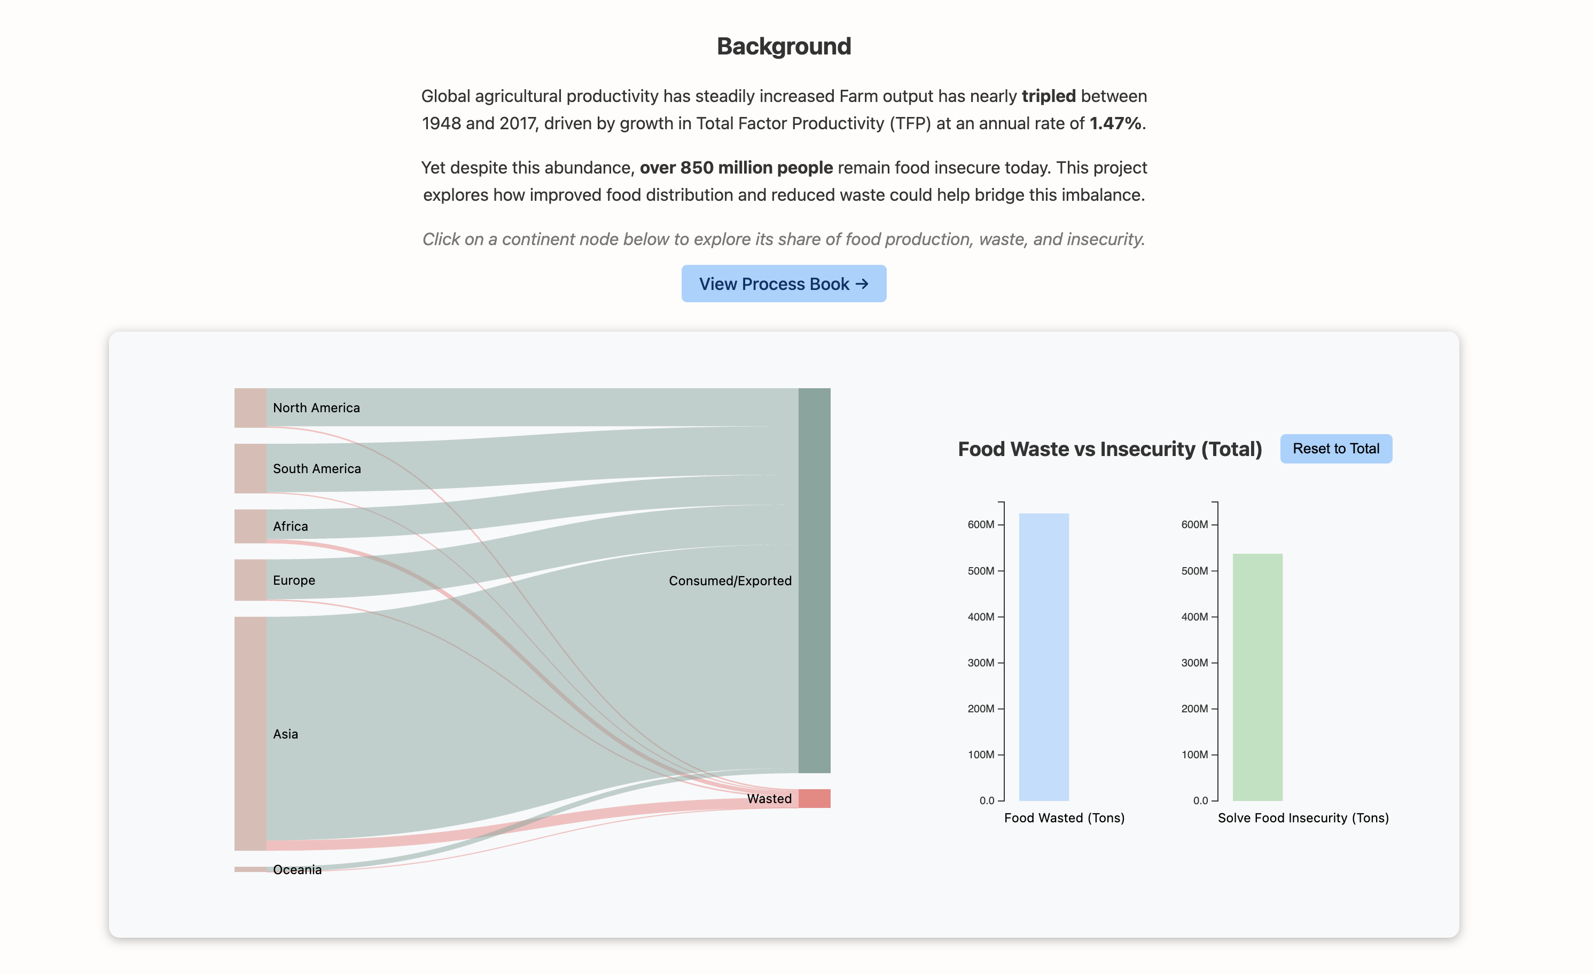Screen dimensions: 1594x974
Task: Click the View Process Book button
Action: [x=784, y=284]
